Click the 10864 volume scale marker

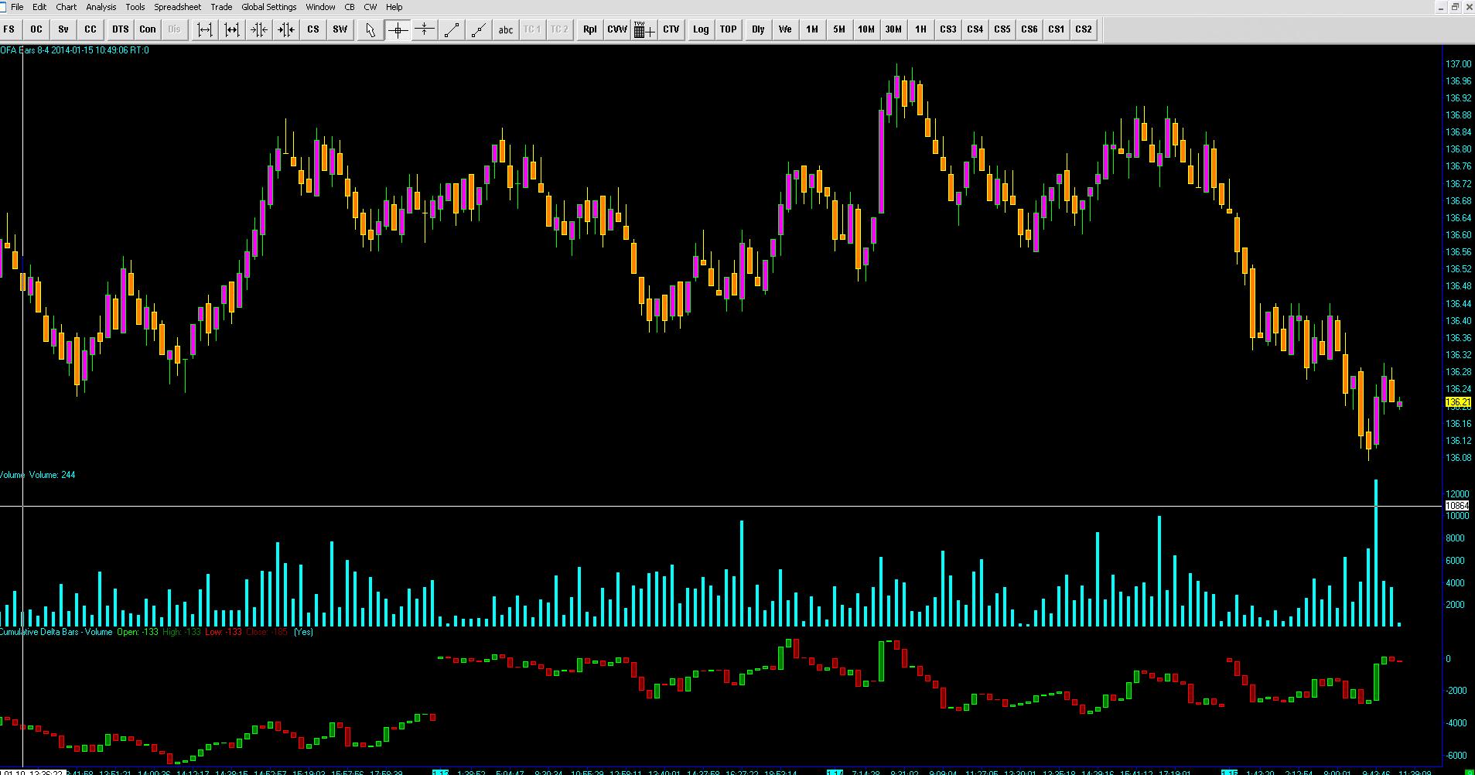[x=1457, y=506]
